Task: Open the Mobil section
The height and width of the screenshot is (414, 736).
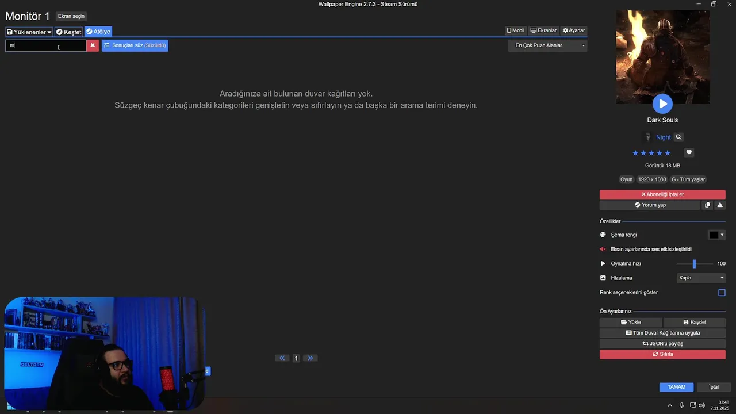Action: (516, 30)
